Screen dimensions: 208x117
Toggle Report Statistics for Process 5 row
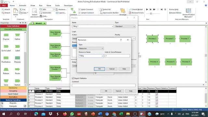point(157,97)
